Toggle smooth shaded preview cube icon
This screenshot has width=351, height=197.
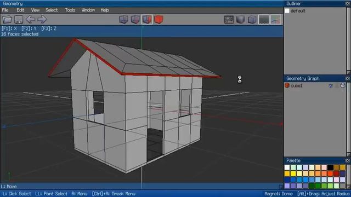240,20
